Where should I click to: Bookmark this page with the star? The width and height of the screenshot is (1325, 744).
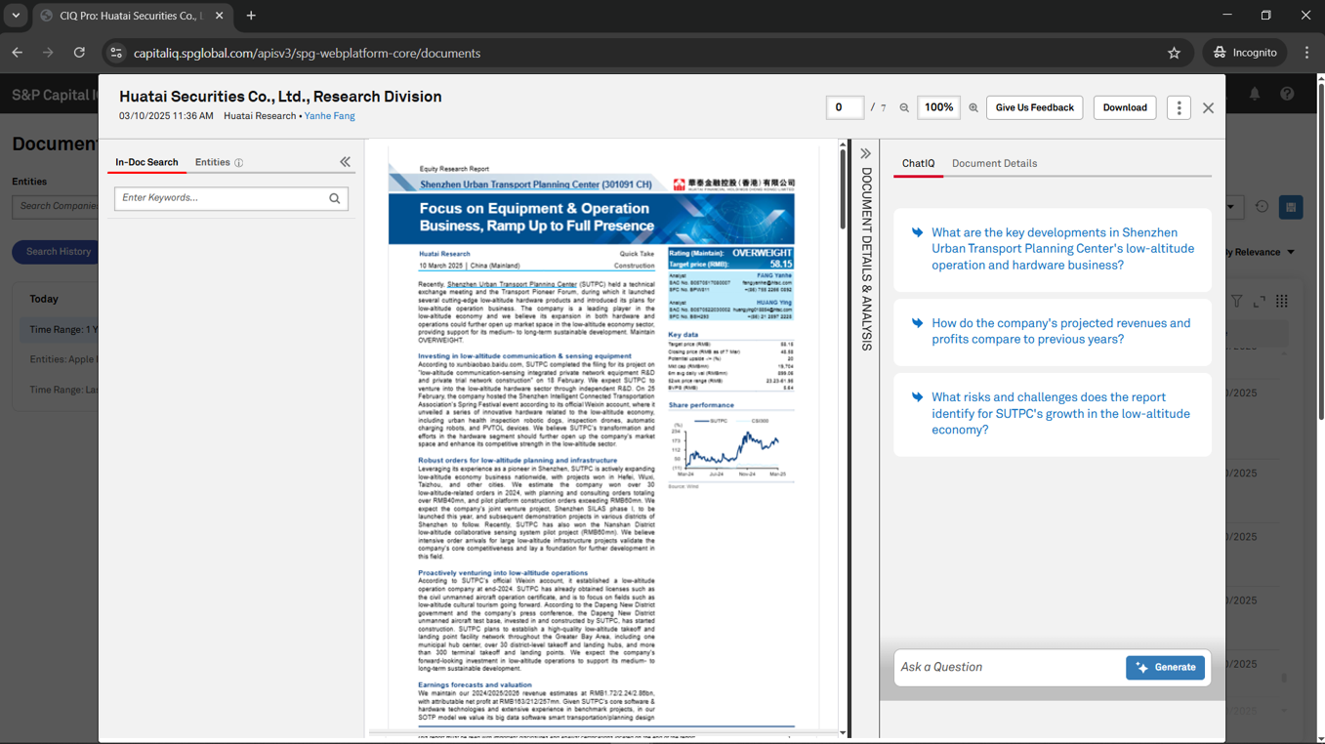[1174, 53]
